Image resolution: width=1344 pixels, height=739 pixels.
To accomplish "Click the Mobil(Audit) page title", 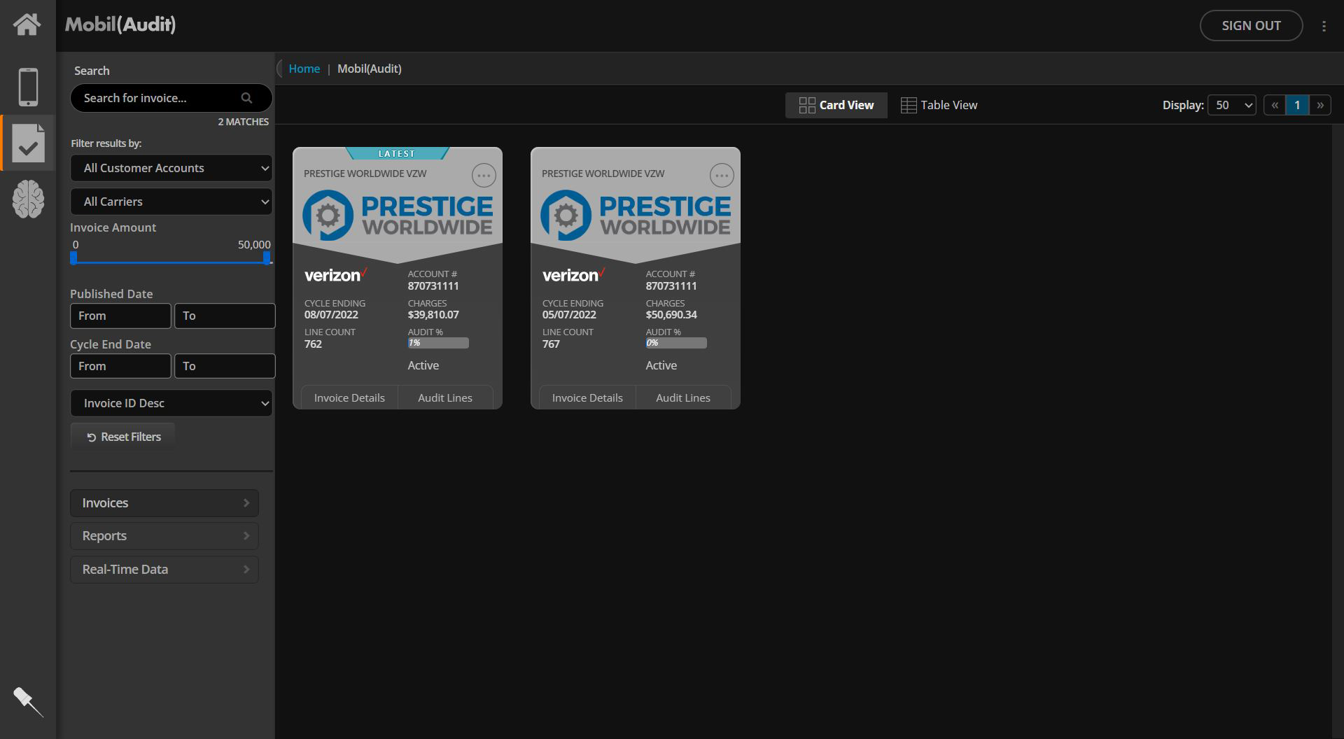I will 120,25.
